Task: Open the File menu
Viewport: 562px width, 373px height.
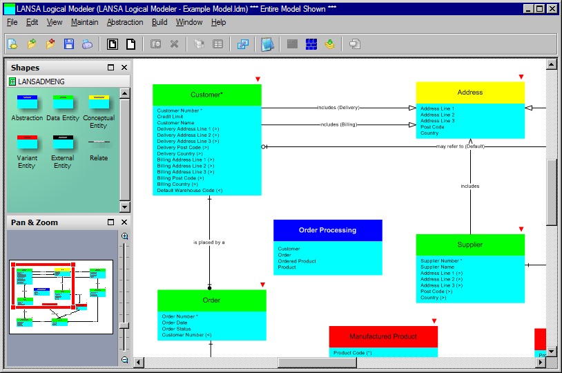Action: point(12,22)
